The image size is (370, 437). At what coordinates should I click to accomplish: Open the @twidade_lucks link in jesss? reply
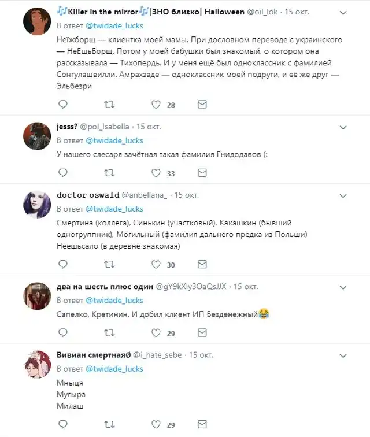[114, 140]
